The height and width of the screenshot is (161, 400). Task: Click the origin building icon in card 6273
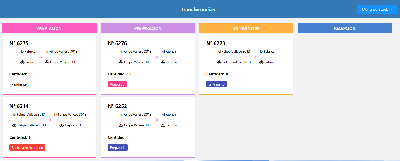[x=220, y=52]
